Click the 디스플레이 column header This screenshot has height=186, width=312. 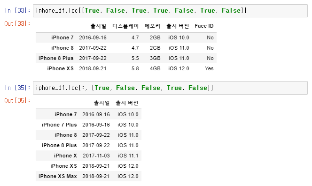coord(125,26)
